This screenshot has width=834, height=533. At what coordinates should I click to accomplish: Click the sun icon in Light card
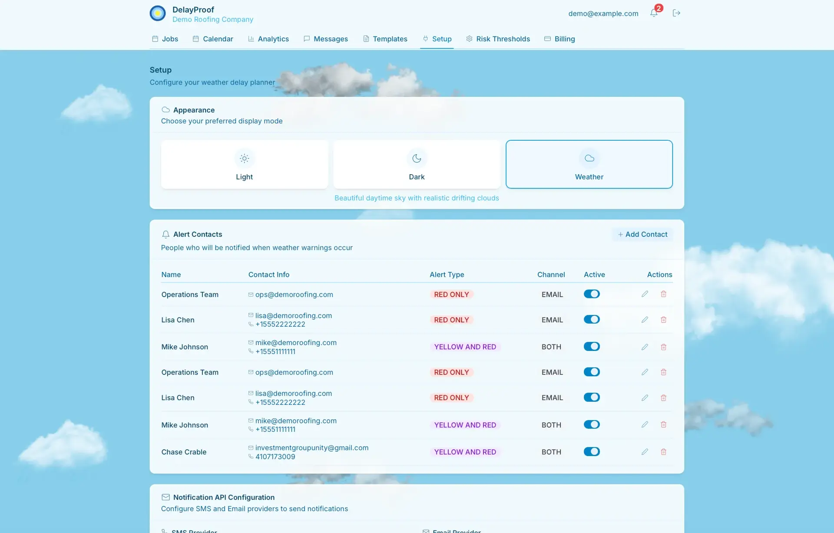coord(244,159)
